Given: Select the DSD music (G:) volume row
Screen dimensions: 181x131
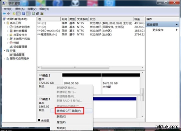Looking at the screenshot, I should [91, 31].
